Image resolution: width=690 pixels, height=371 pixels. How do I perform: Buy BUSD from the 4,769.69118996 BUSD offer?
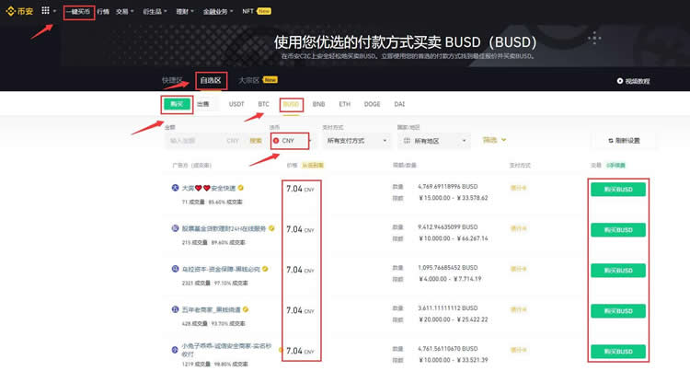(618, 190)
